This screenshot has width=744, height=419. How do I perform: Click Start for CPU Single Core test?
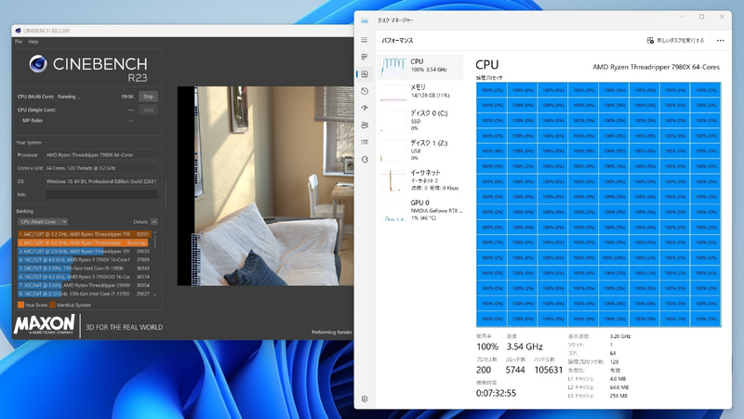click(x=149, y=110)
